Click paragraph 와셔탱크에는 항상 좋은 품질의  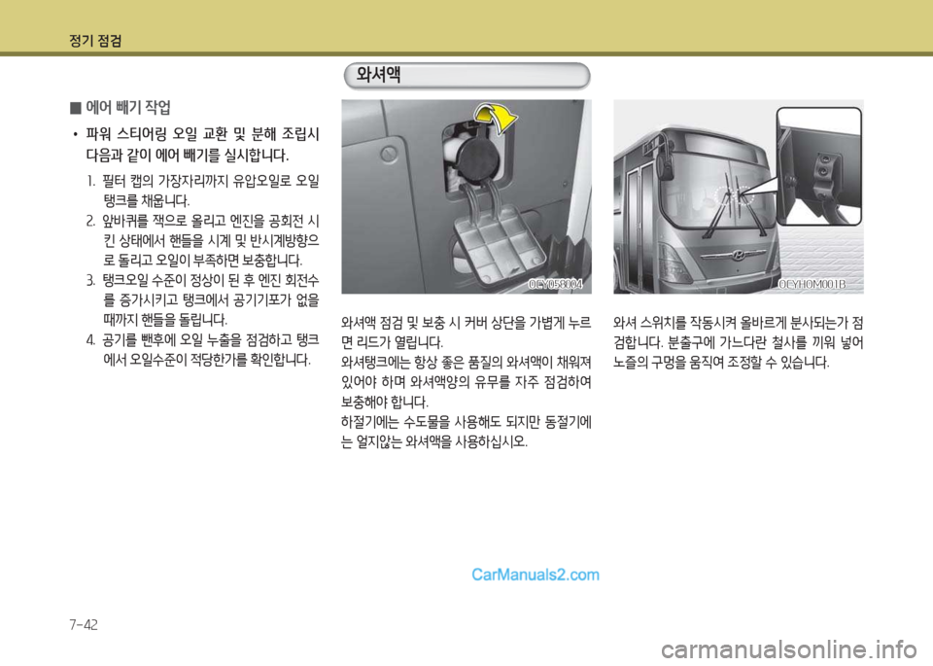pos(466,382)
